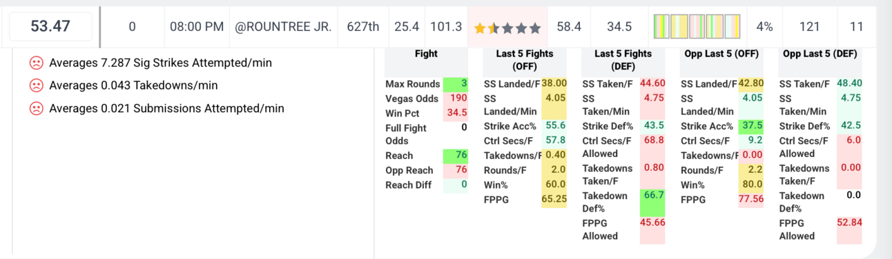
Task: Click the Opp FPPG Allowed value 52.84
Action: (849, 222)
